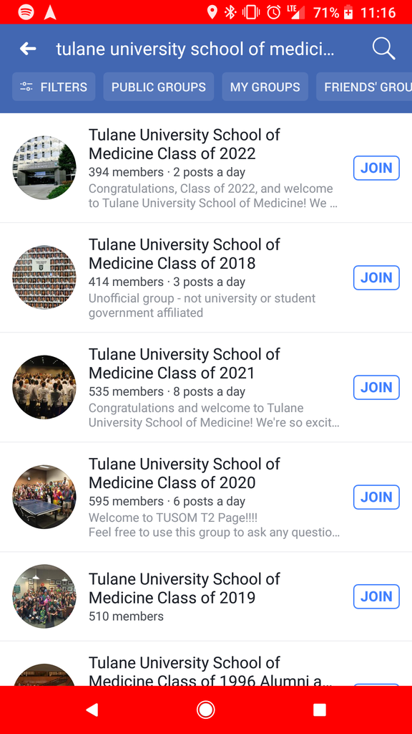Select the PUBLIC GROUPS filter
Image resolution: width=412 pixels, height=734 pixels.
click(x=158, y=87)
